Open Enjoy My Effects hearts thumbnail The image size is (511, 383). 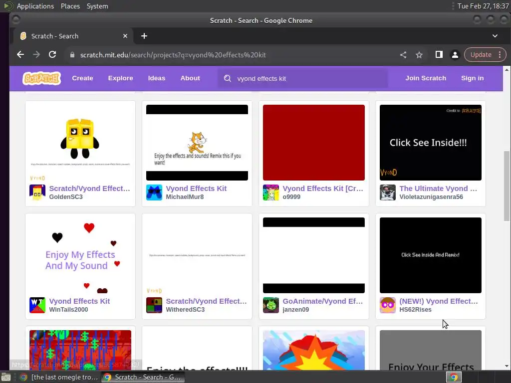point(80,255)
